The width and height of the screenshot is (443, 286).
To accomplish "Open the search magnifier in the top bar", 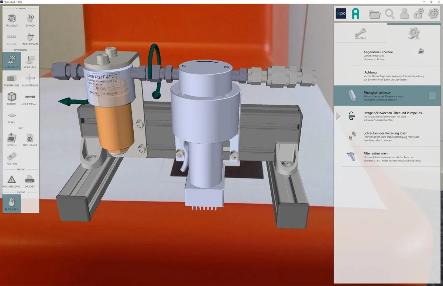I will point(390,14).
